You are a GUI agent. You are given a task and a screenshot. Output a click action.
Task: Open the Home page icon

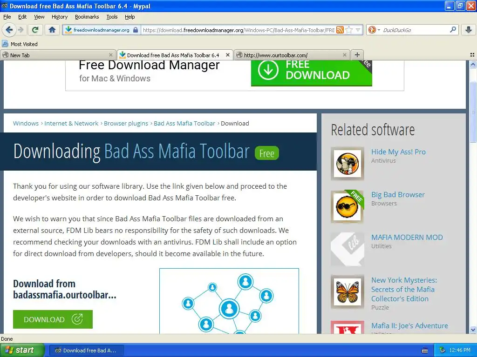52,30
